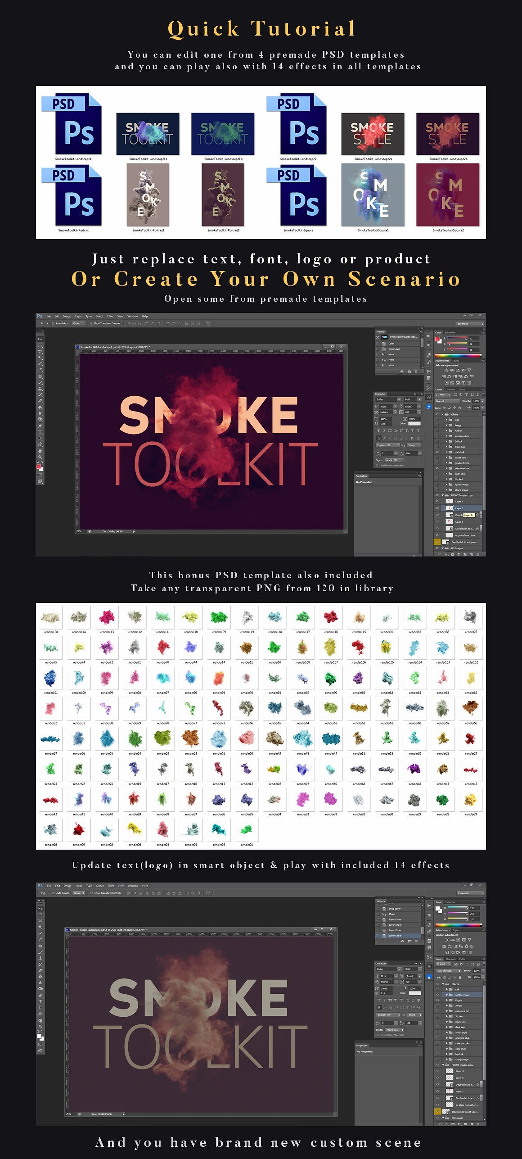
Task: Click lock-all icon in Layers panel showing Normal mode
Action: coord(459,408)
